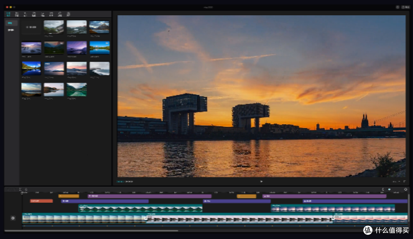Image resolution: width=413 pixels, height=239 pixels.
Task: Choose the pink and blue dusk sky thumbnail
Action: point(54,69)
